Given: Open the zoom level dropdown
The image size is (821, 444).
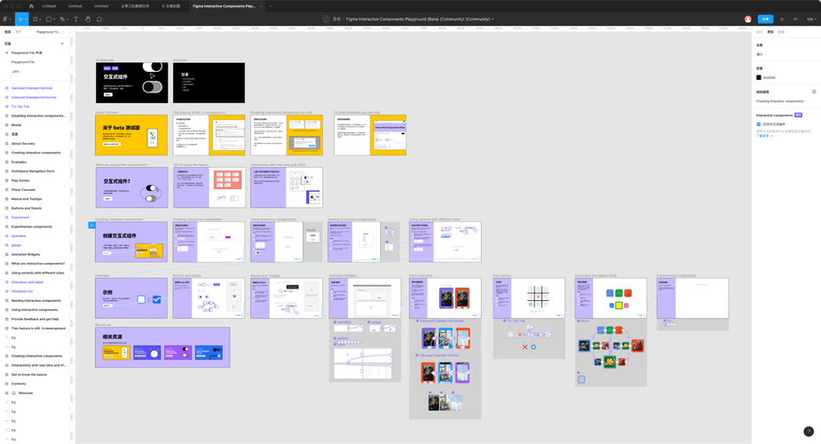Looking at the screenshot, I should coord(811,19).
